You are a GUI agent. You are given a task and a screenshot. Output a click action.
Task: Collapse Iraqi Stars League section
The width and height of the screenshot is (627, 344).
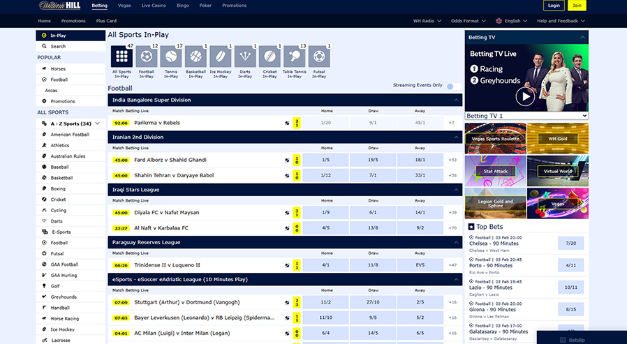coord(456,190)
